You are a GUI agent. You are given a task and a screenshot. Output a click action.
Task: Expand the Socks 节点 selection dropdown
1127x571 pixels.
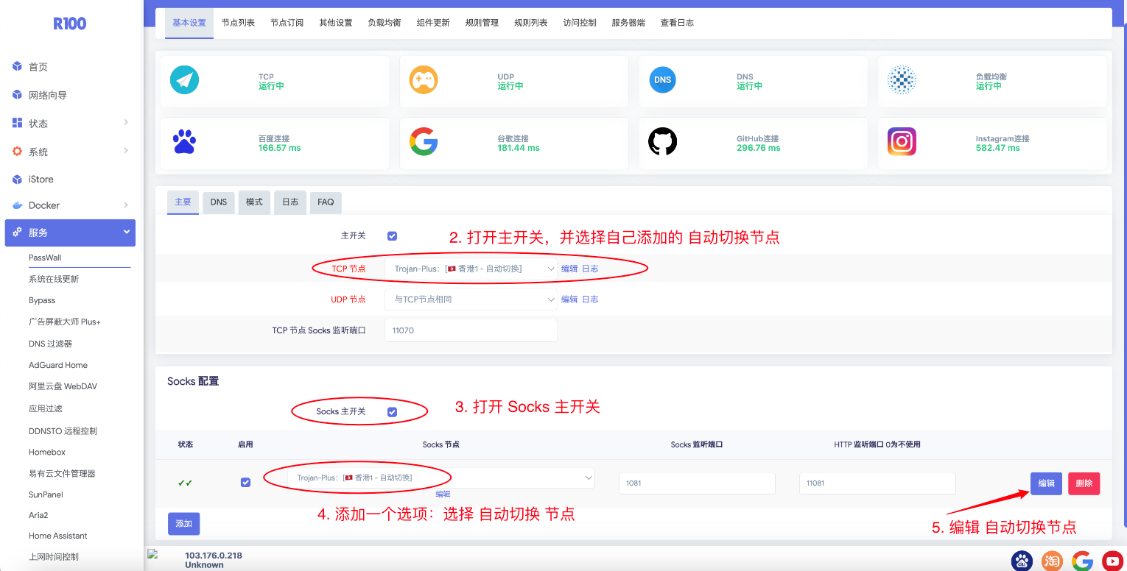click(440, 478)
